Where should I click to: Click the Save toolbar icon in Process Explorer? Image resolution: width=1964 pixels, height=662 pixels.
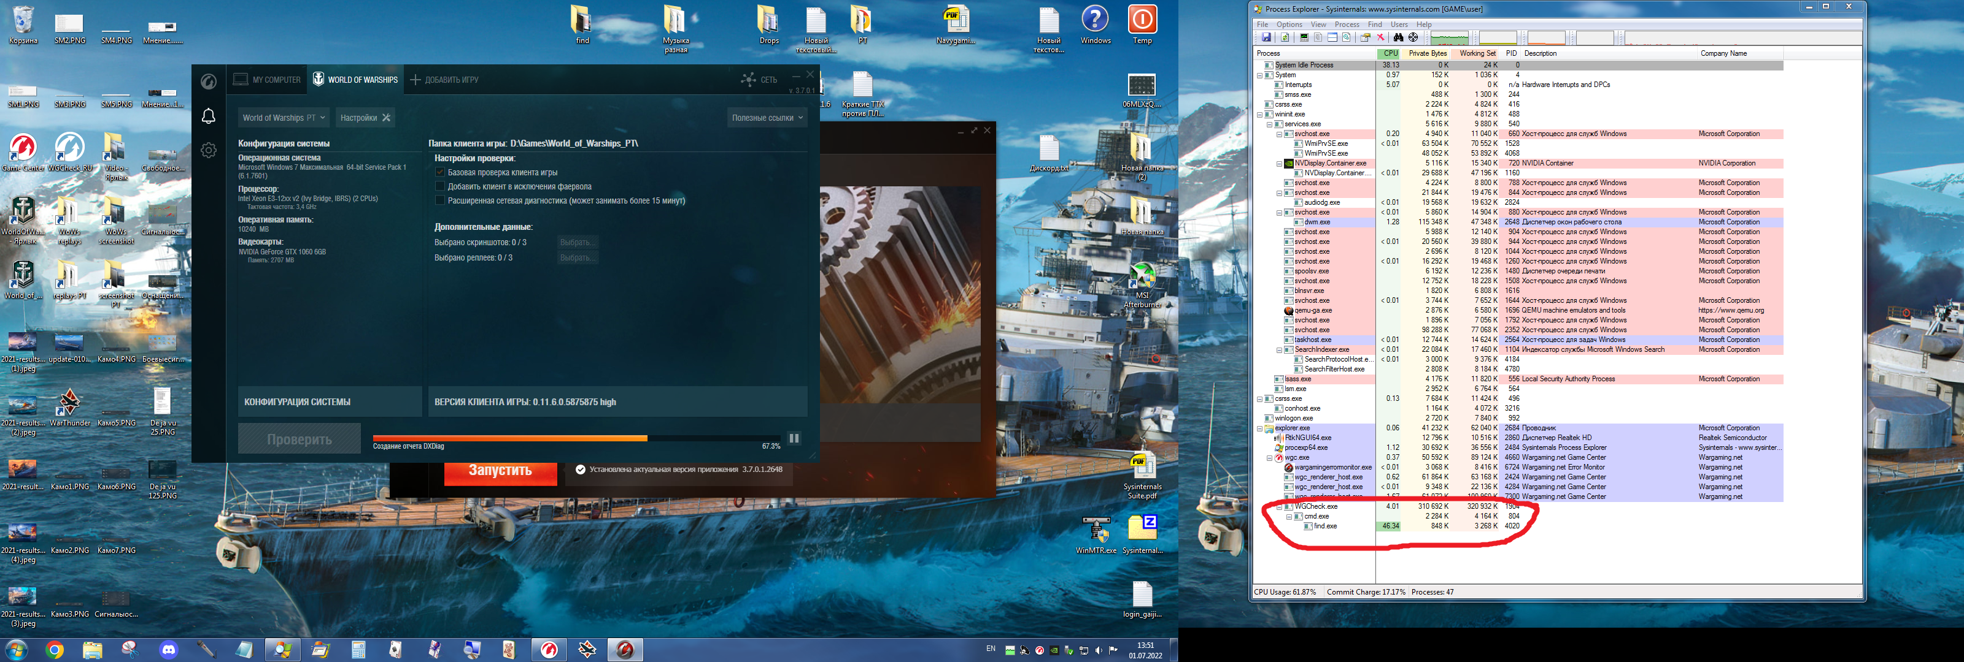pos(1266,37)
